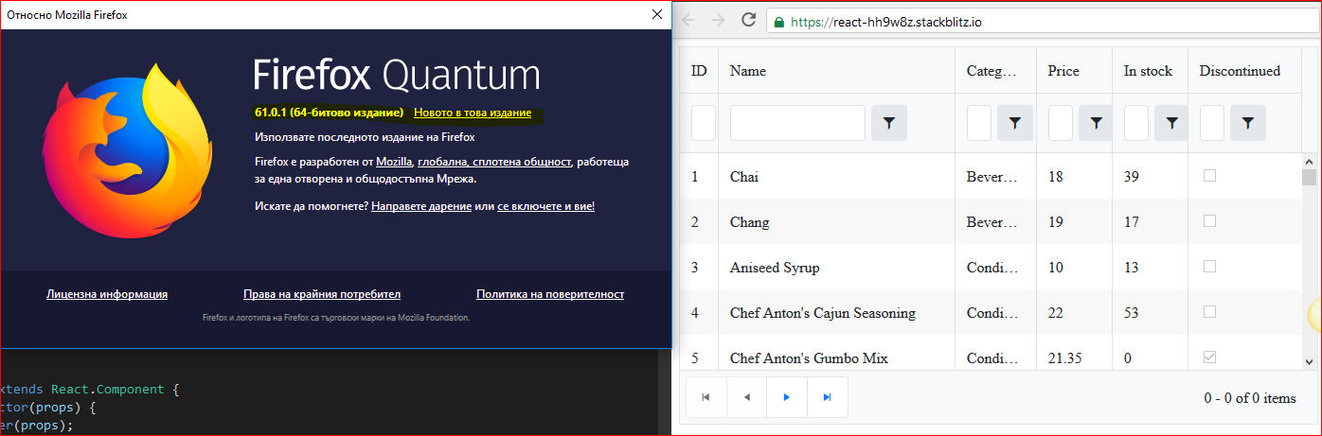Click the Category column filter icon

tap(1014, 123)
